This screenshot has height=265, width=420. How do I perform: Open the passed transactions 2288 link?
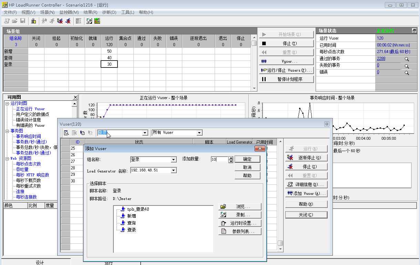click(x=381, y=59)
